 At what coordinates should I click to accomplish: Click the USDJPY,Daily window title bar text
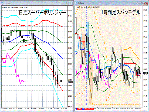[7, 4]
